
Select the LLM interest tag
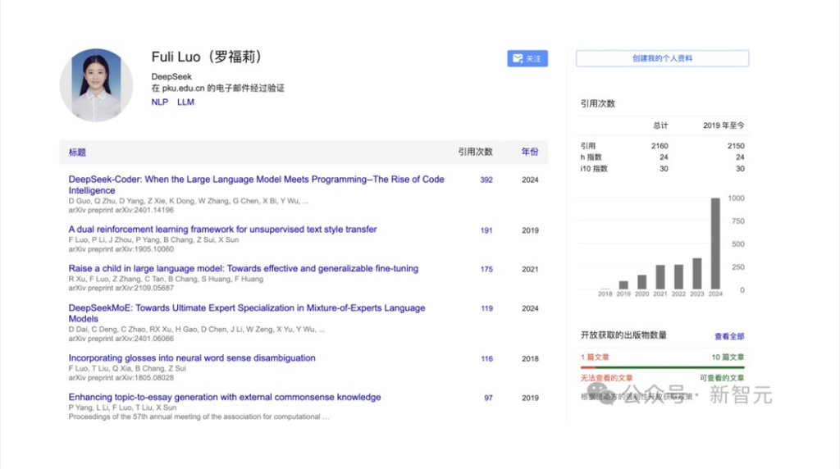coord(185,102)
